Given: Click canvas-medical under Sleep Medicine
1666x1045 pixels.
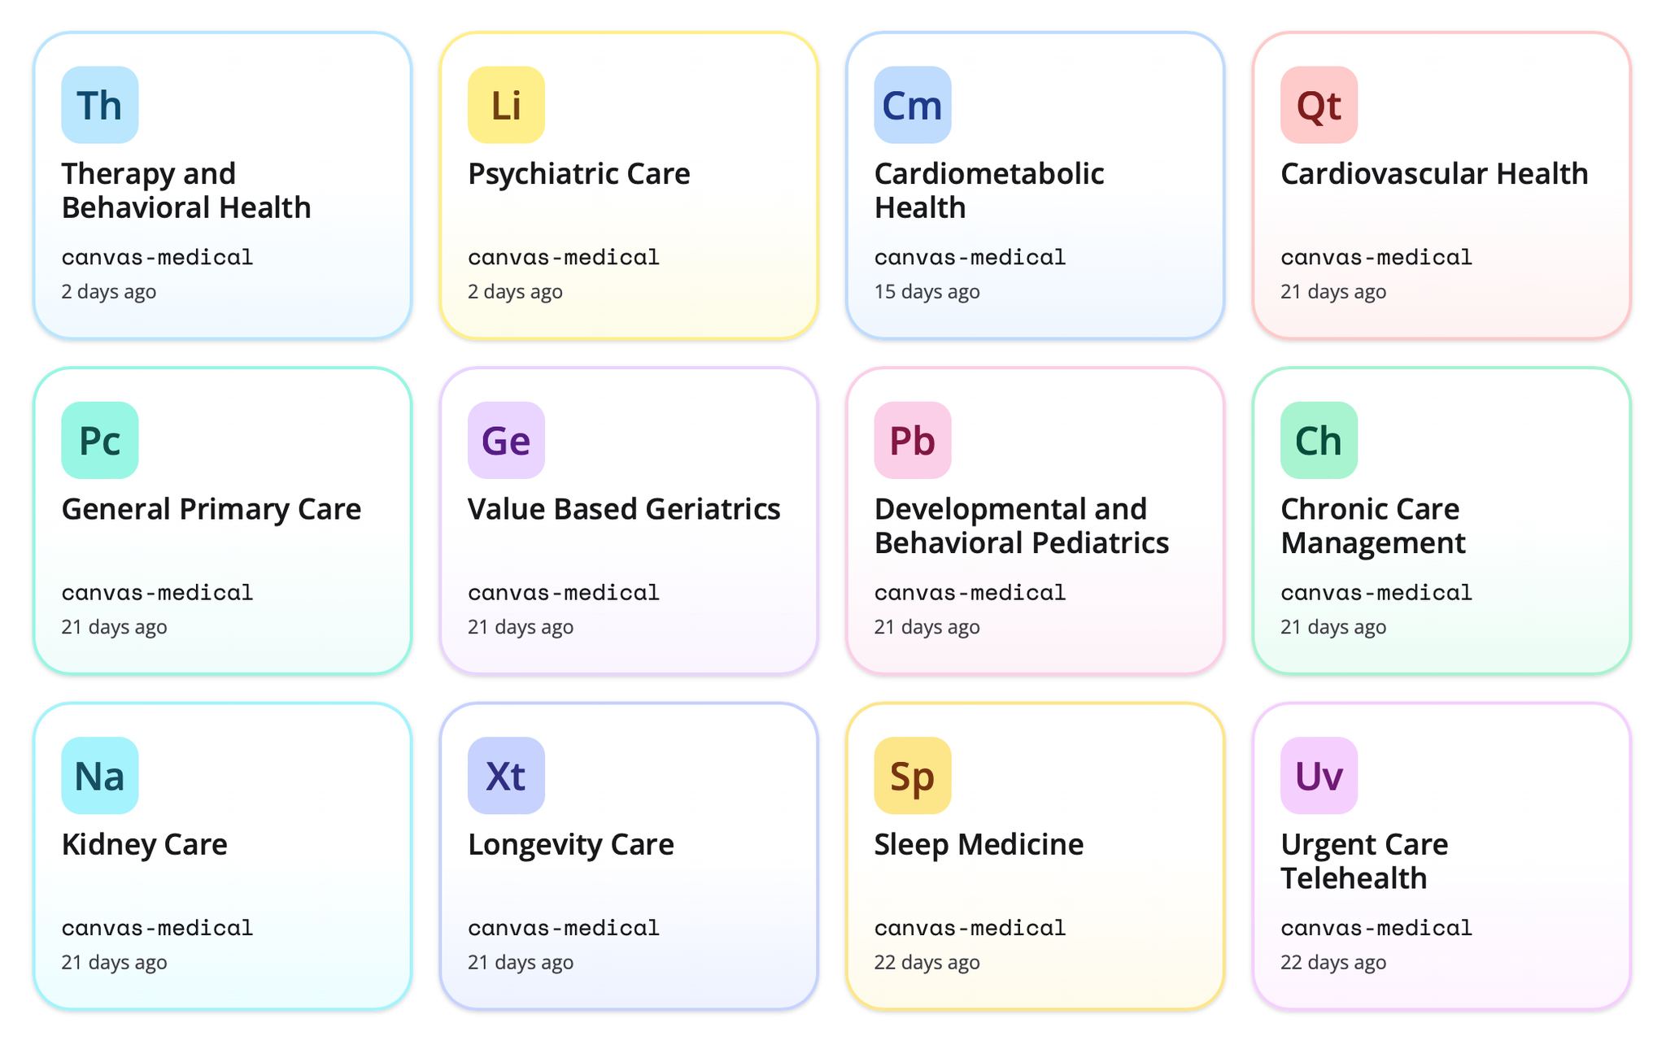Looking at the screenshot, I should pos(970,928).
